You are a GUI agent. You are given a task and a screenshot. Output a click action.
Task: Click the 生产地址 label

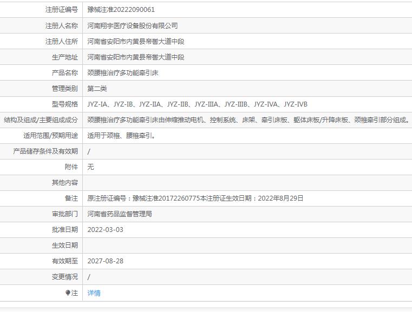pyautogui.click(x=64, y=57)
